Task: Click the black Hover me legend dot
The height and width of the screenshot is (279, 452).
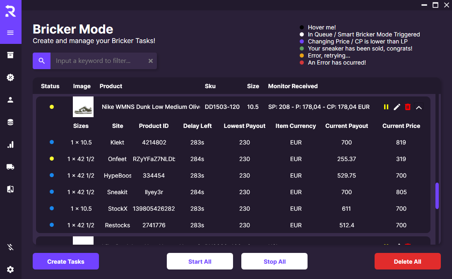Action: click(x=302, y=27)
